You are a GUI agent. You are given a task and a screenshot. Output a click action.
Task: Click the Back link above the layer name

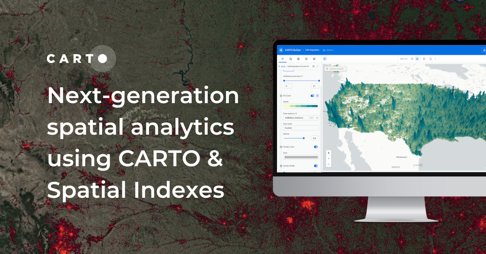coord(283,66)
